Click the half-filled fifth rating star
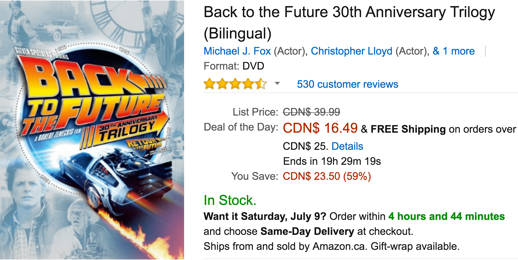 point(261,84)
